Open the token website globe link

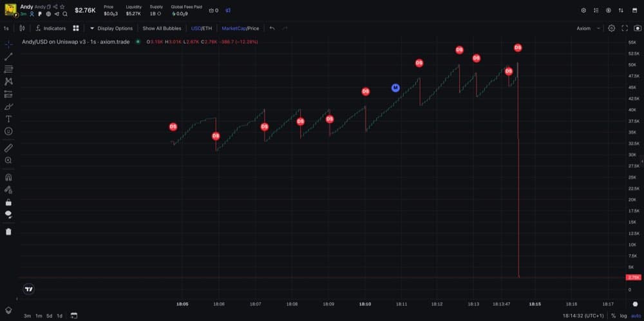[48, 14]
